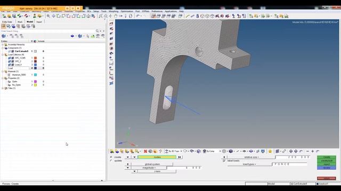Viewport: 341px width, 191px height.
Task: Switch to the Entity State tab
Action: coord(7,22)
